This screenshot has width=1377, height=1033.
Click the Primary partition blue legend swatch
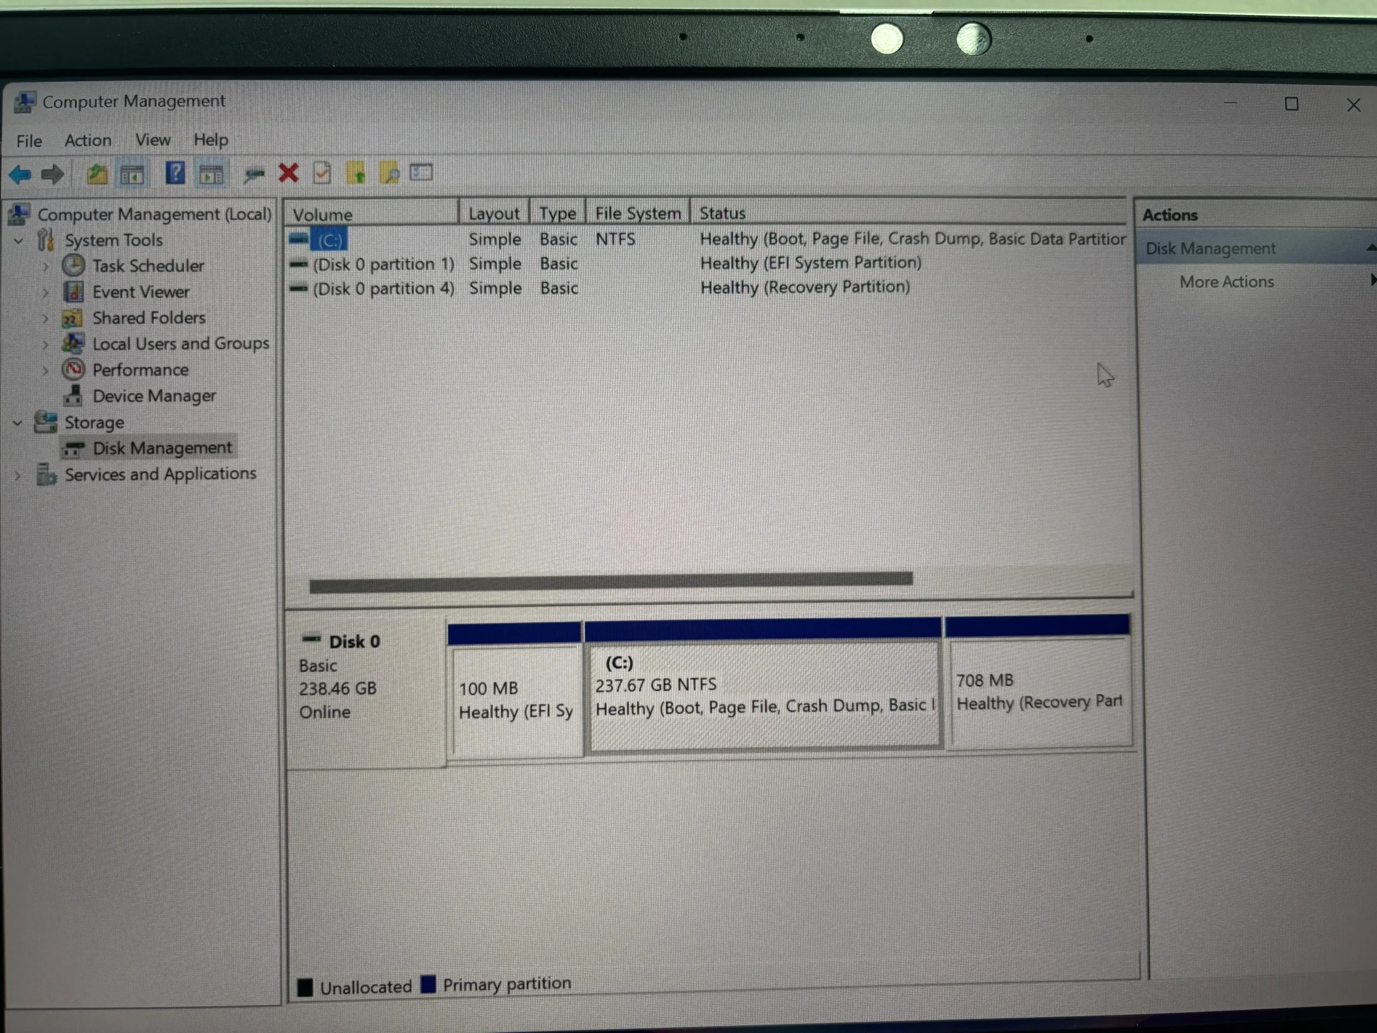coord(428,984)
